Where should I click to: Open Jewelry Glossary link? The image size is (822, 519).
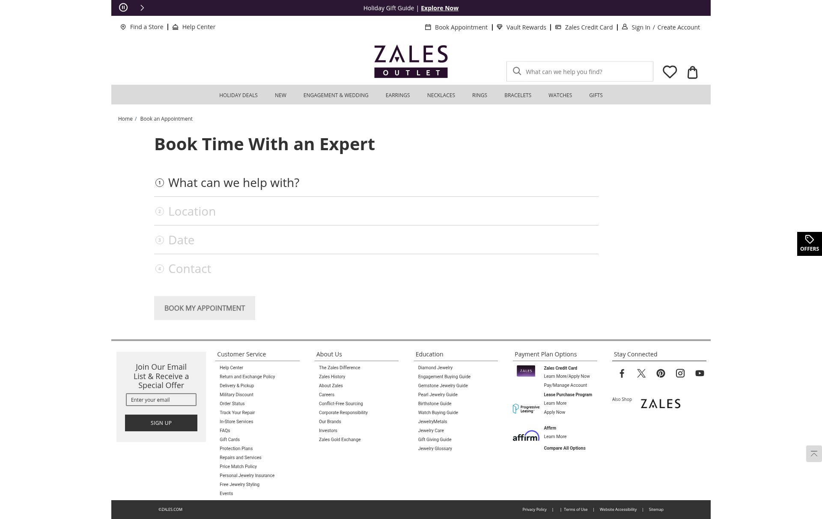[x=435, y=448]
